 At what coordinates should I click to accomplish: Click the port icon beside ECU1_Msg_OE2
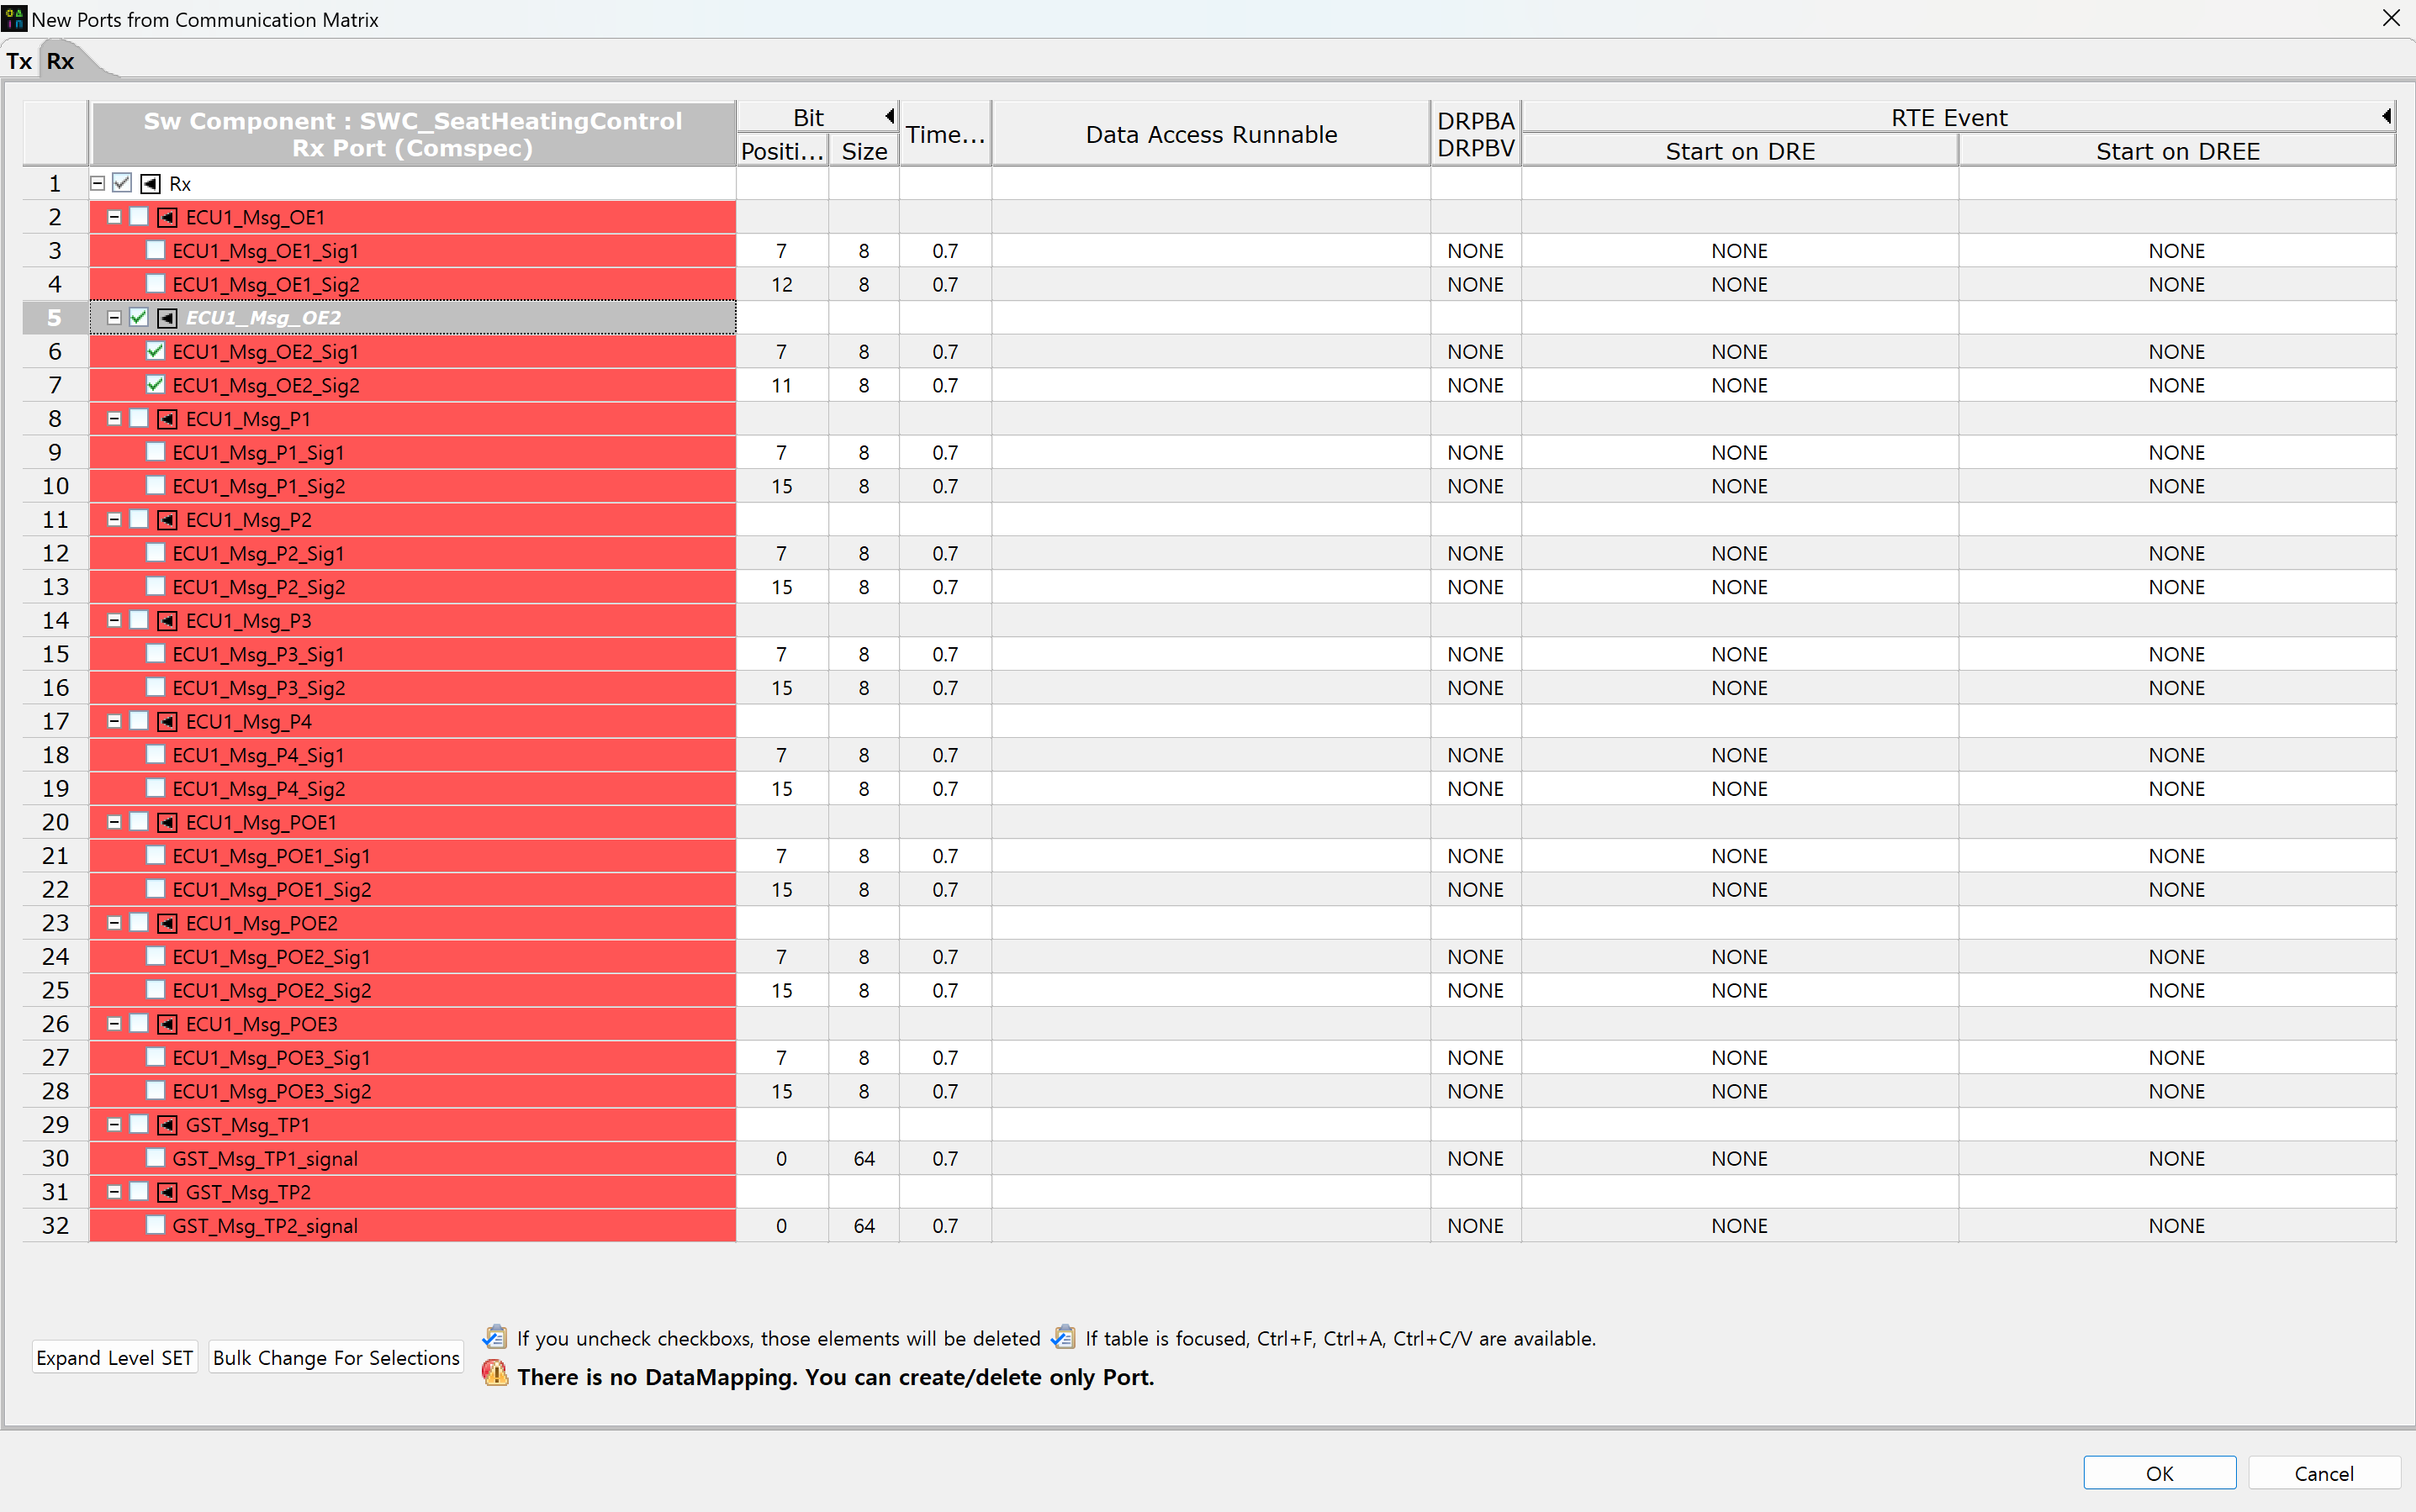[167, 318]
